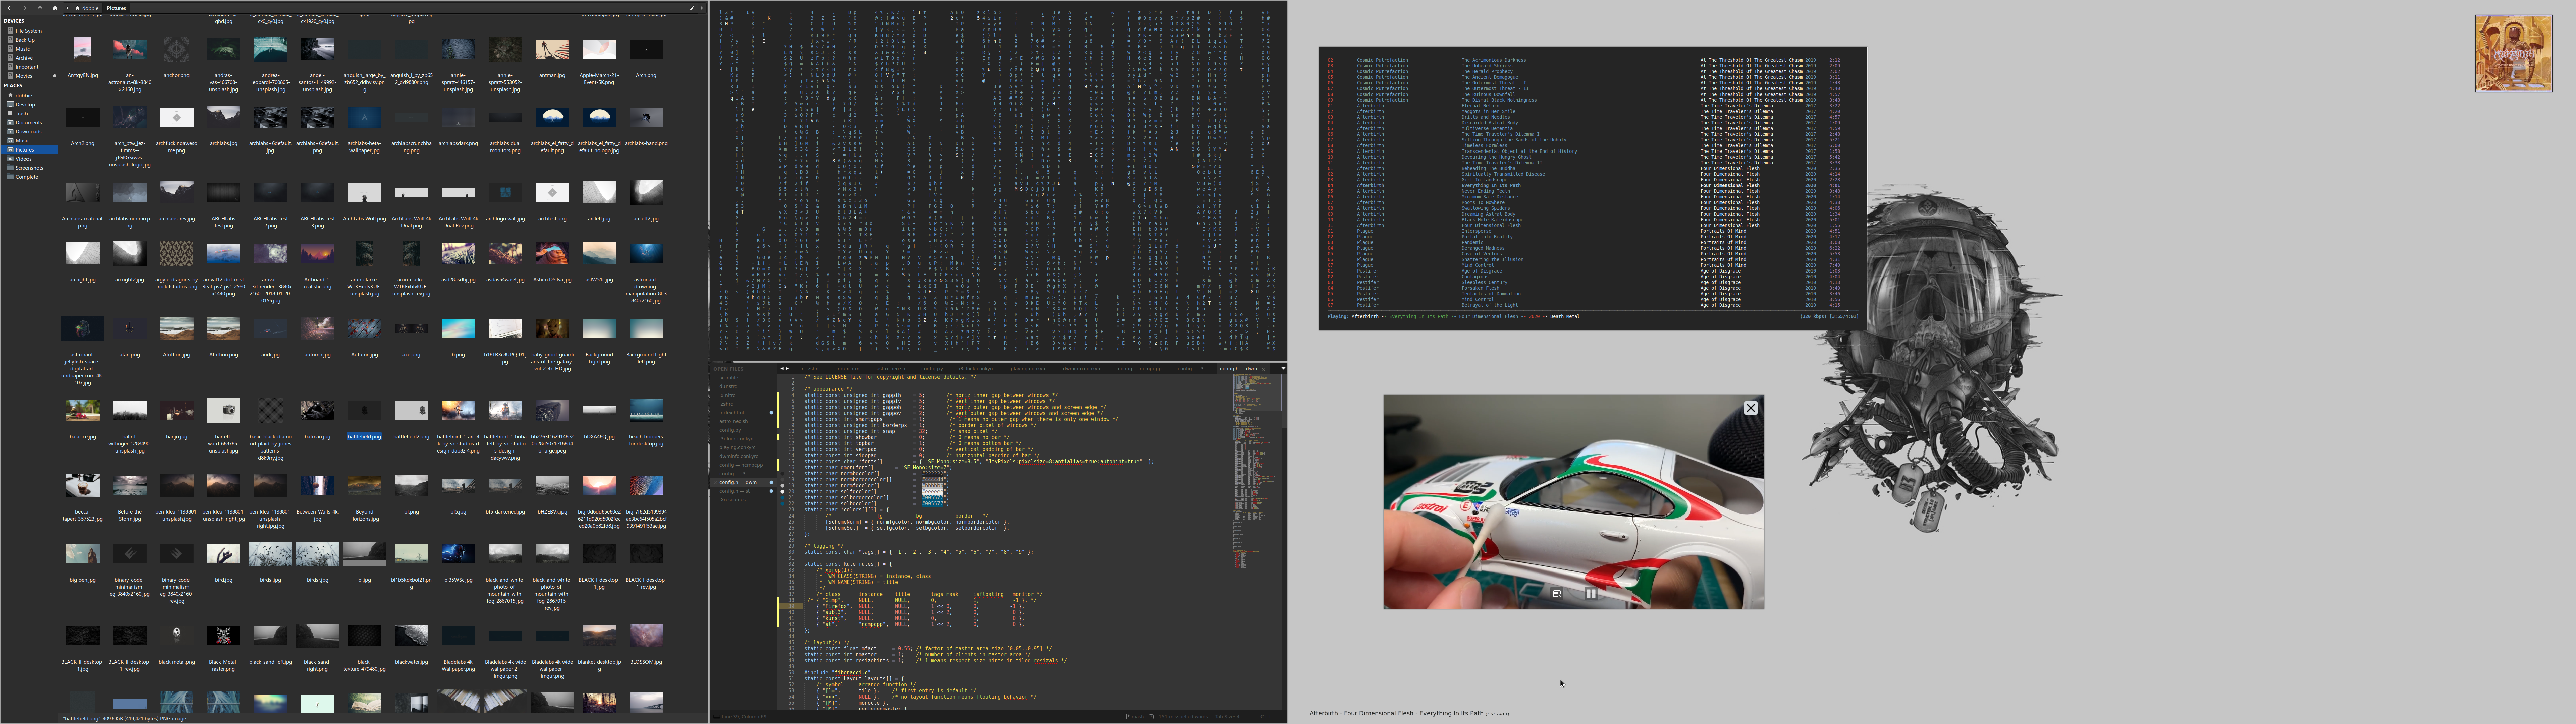Toggle path edit mode with pencil icon
This screenshot has height=724, width=2576.
(x=692, y=8)
